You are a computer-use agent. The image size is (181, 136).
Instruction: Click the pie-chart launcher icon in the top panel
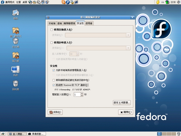click(47, 2)
